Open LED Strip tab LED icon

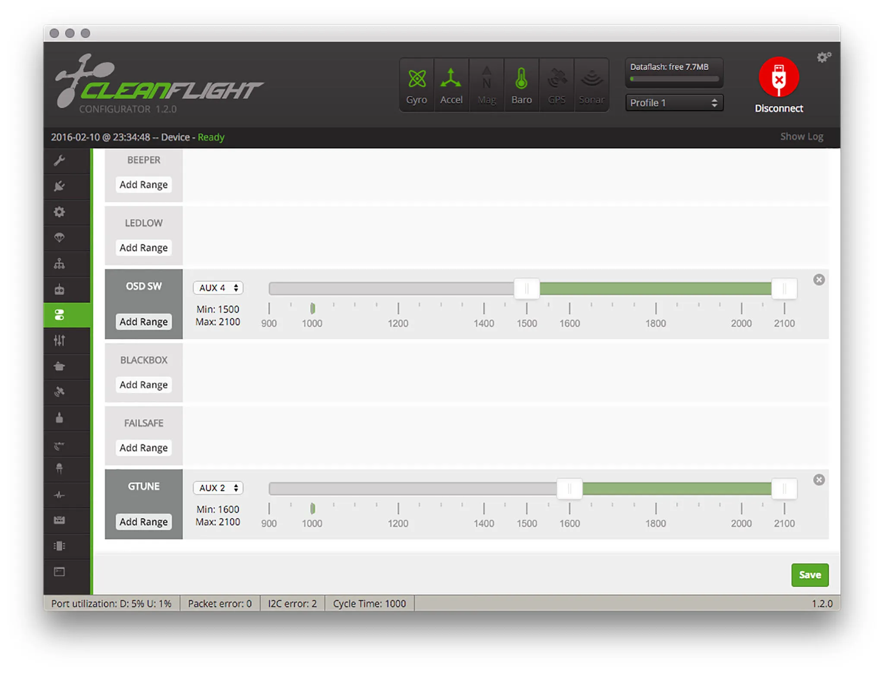click(x=60, y=469)
